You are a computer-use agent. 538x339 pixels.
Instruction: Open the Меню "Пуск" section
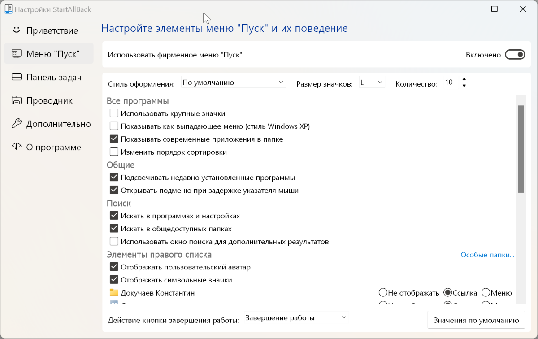pyautogui.click(x=49, y=54)
